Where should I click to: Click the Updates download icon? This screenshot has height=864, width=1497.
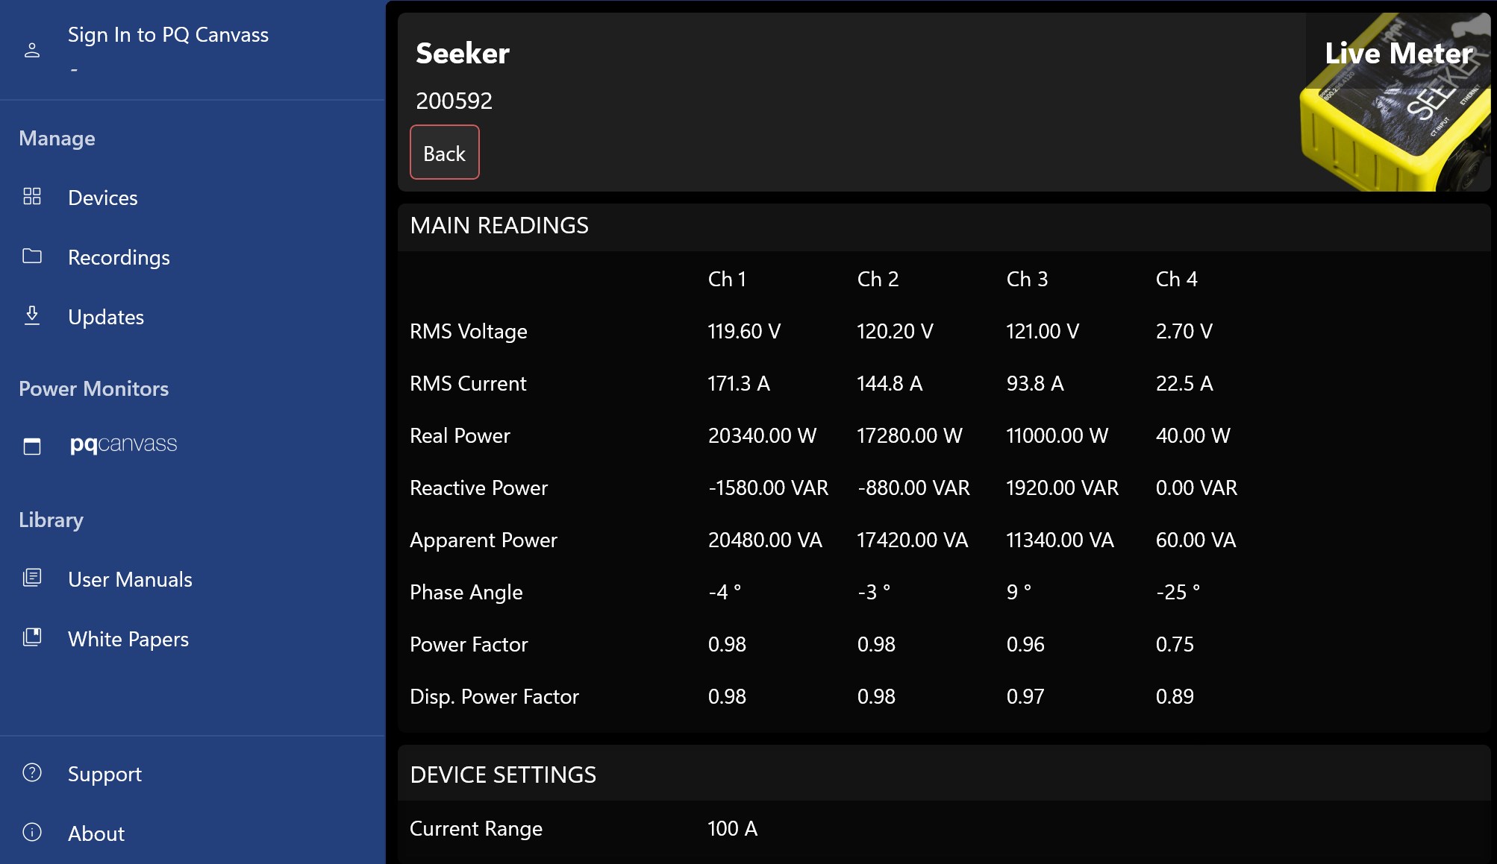pyautogui.click(x=32, y=316)
